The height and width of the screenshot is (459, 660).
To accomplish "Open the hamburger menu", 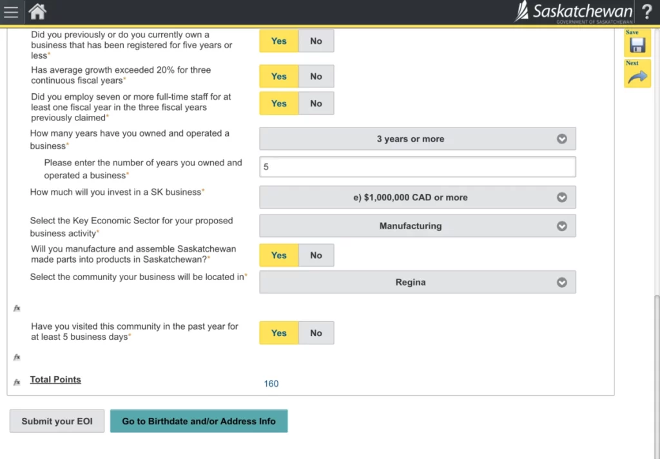I will (x=11, y=12).
